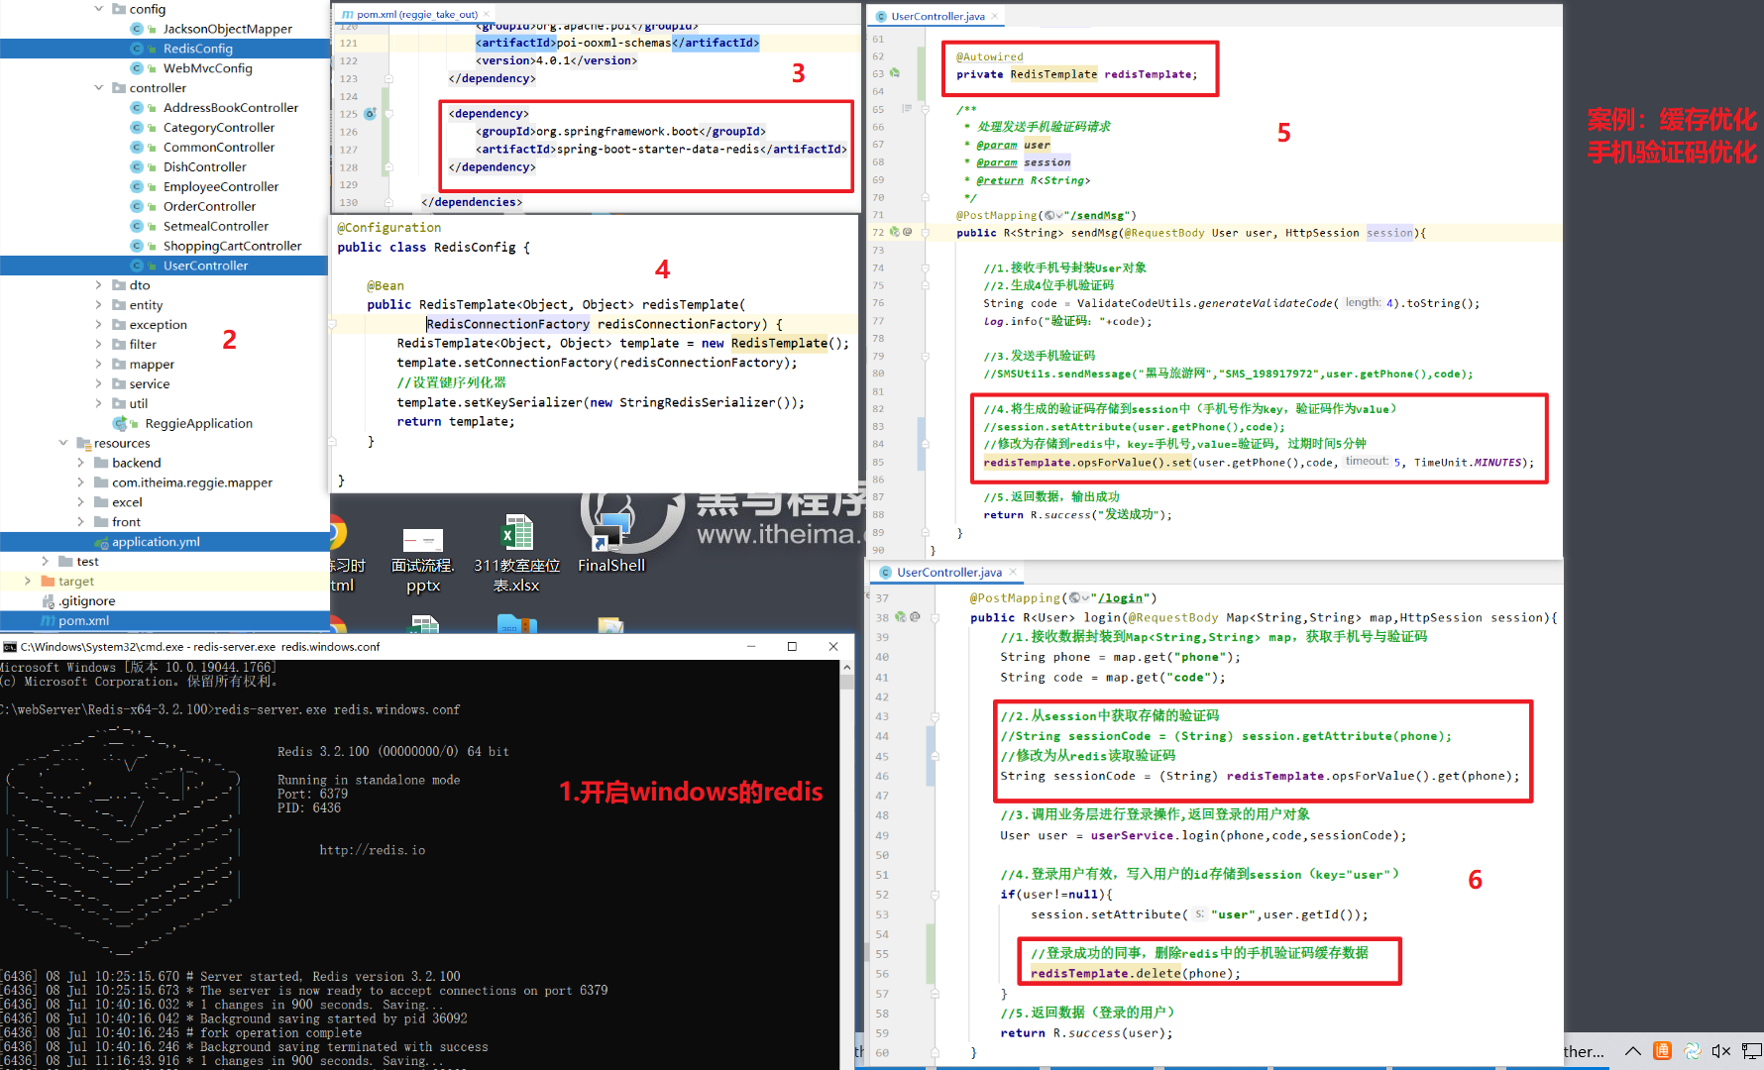Click the network icon in the system tray
Viewport: 1764px width, 1070px height.
pos(1752,1051)
